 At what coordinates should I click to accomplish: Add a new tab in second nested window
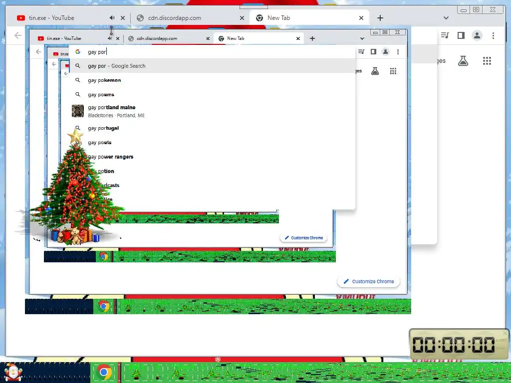(x=312, y=38)
